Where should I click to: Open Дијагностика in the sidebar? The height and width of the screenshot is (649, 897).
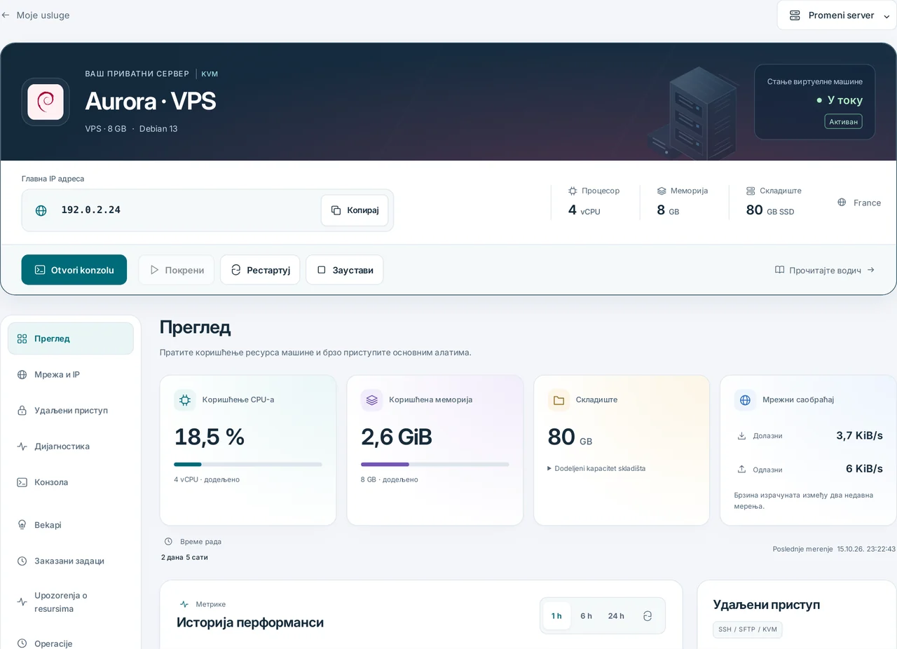(x=71, y=446)
